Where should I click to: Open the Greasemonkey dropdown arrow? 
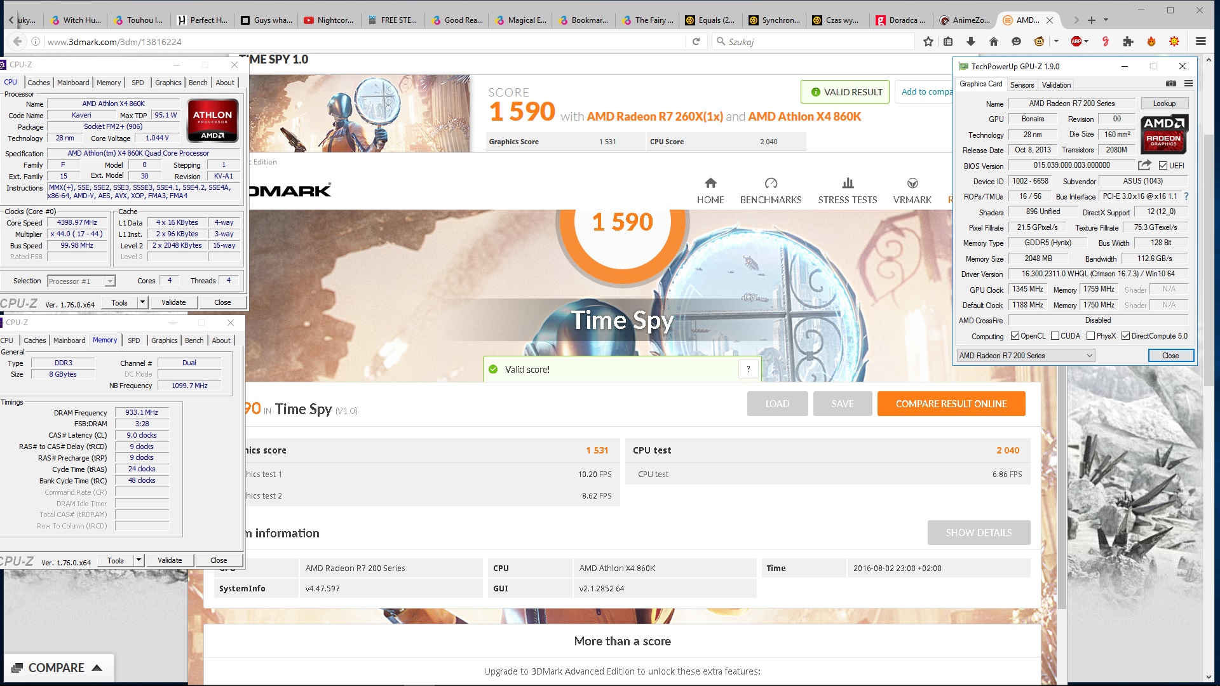[x=1056, y=41]
